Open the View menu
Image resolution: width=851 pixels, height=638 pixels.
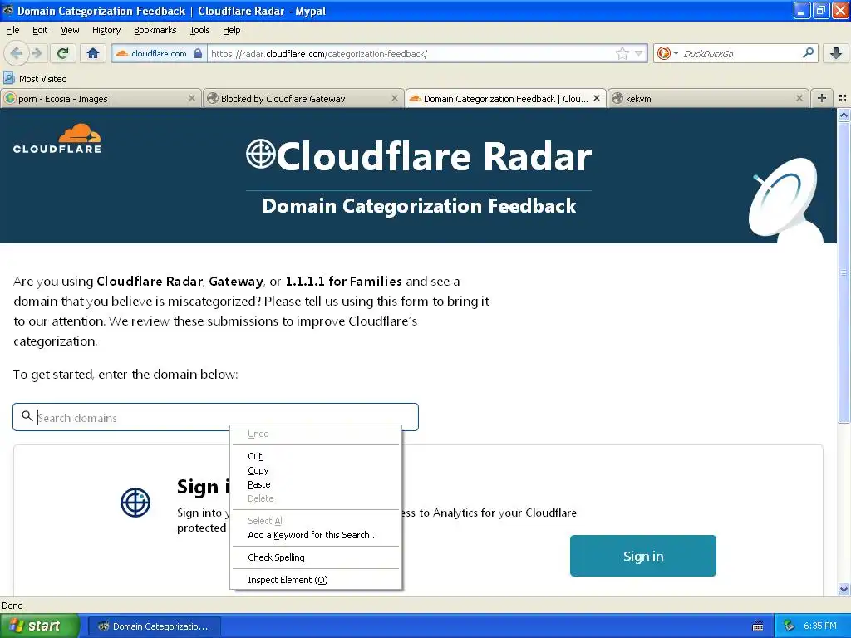tap(70, 30)
